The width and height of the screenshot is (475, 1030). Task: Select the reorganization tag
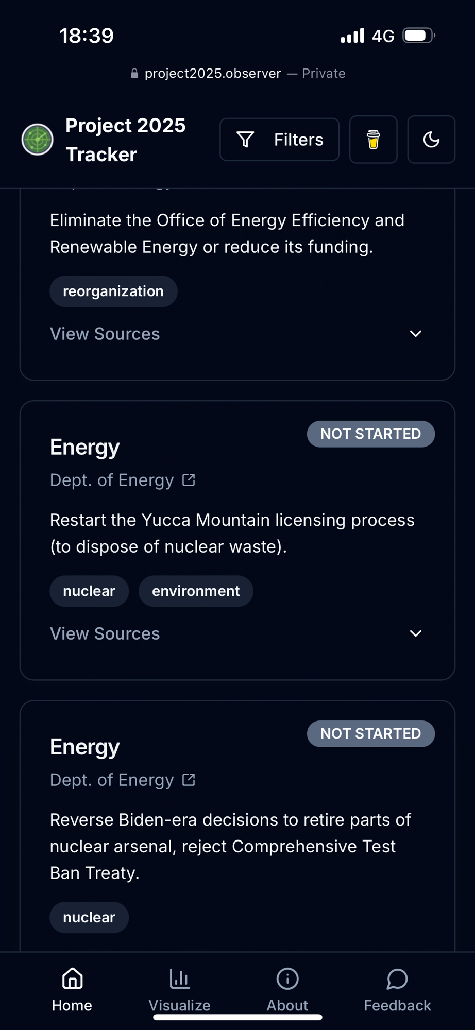click(113, 291)
